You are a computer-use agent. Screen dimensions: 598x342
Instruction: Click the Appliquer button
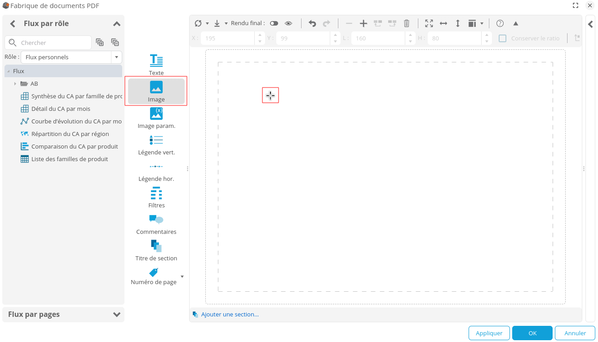[x=489, y=333]
